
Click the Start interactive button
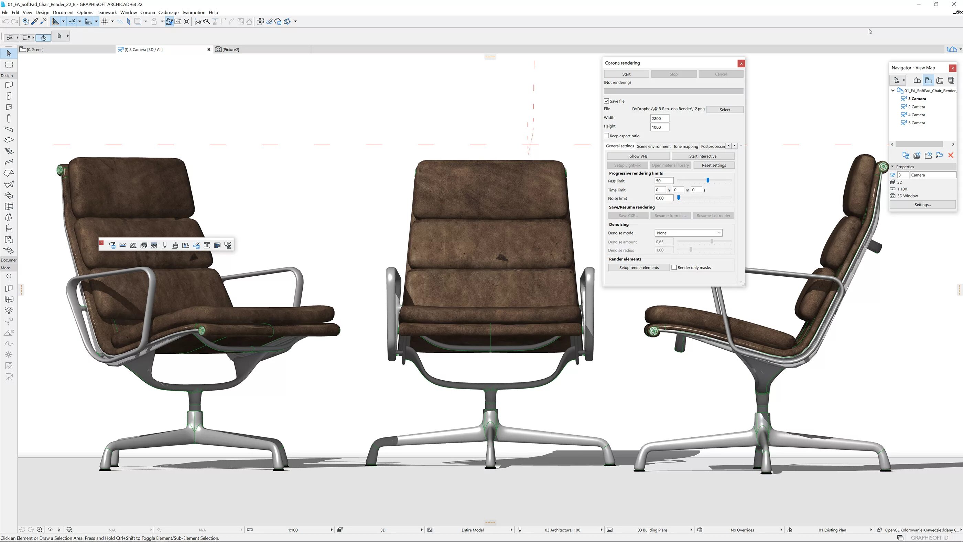702,156
